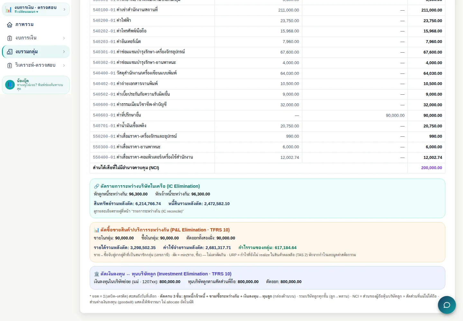Click the น้องบุ๊ค assistant name text
The image size is (463, 321).
[x=23, y=81]
